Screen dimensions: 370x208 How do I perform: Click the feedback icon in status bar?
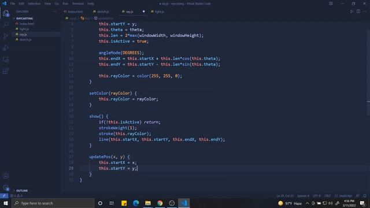[x=358, y=196]
